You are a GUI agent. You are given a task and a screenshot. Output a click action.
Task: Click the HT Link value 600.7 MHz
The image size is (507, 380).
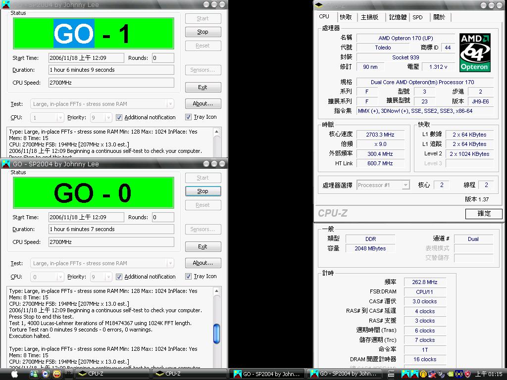point(380,163)
